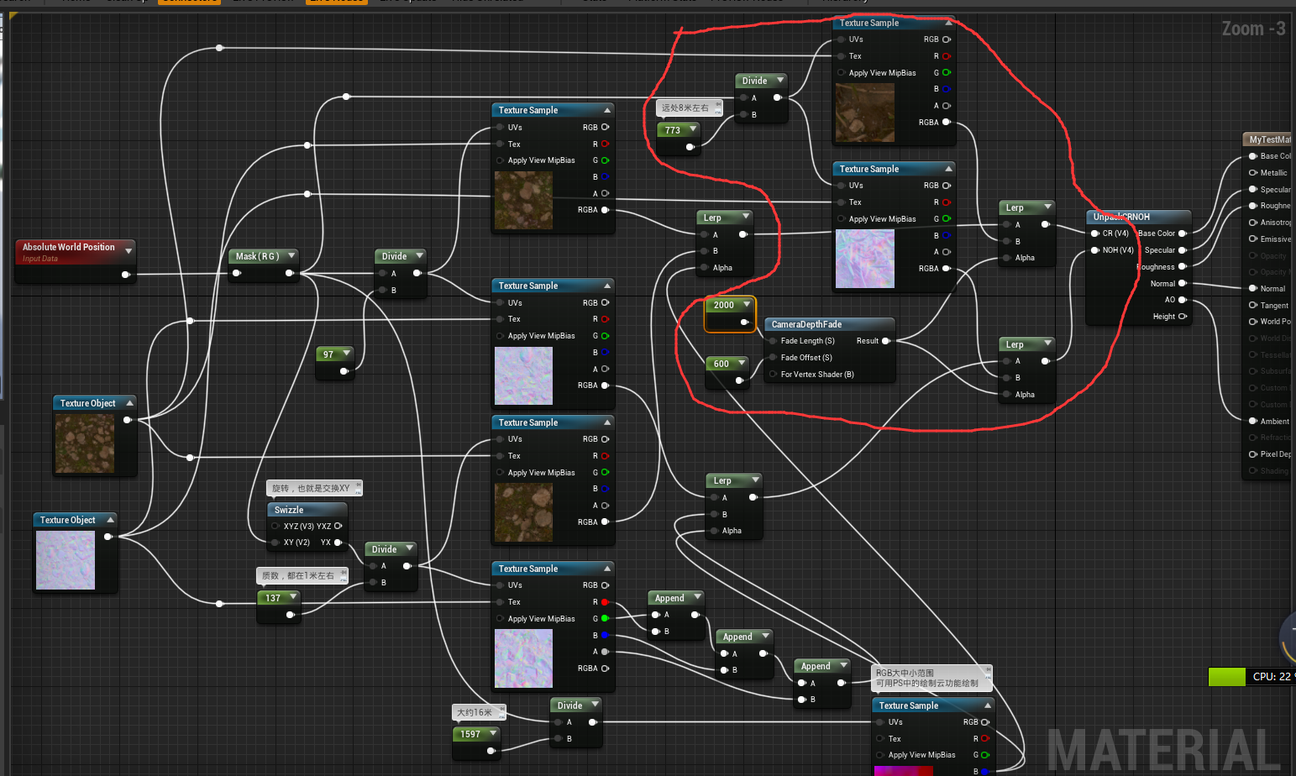Image resolution: width=1296 pixels, height=776 pixels.
Task: Click the Swizzle YX output pin
Action: pos(338,543)
